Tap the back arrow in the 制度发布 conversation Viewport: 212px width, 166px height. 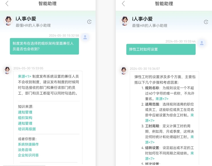pyautogui.click(x=7, y=4)
